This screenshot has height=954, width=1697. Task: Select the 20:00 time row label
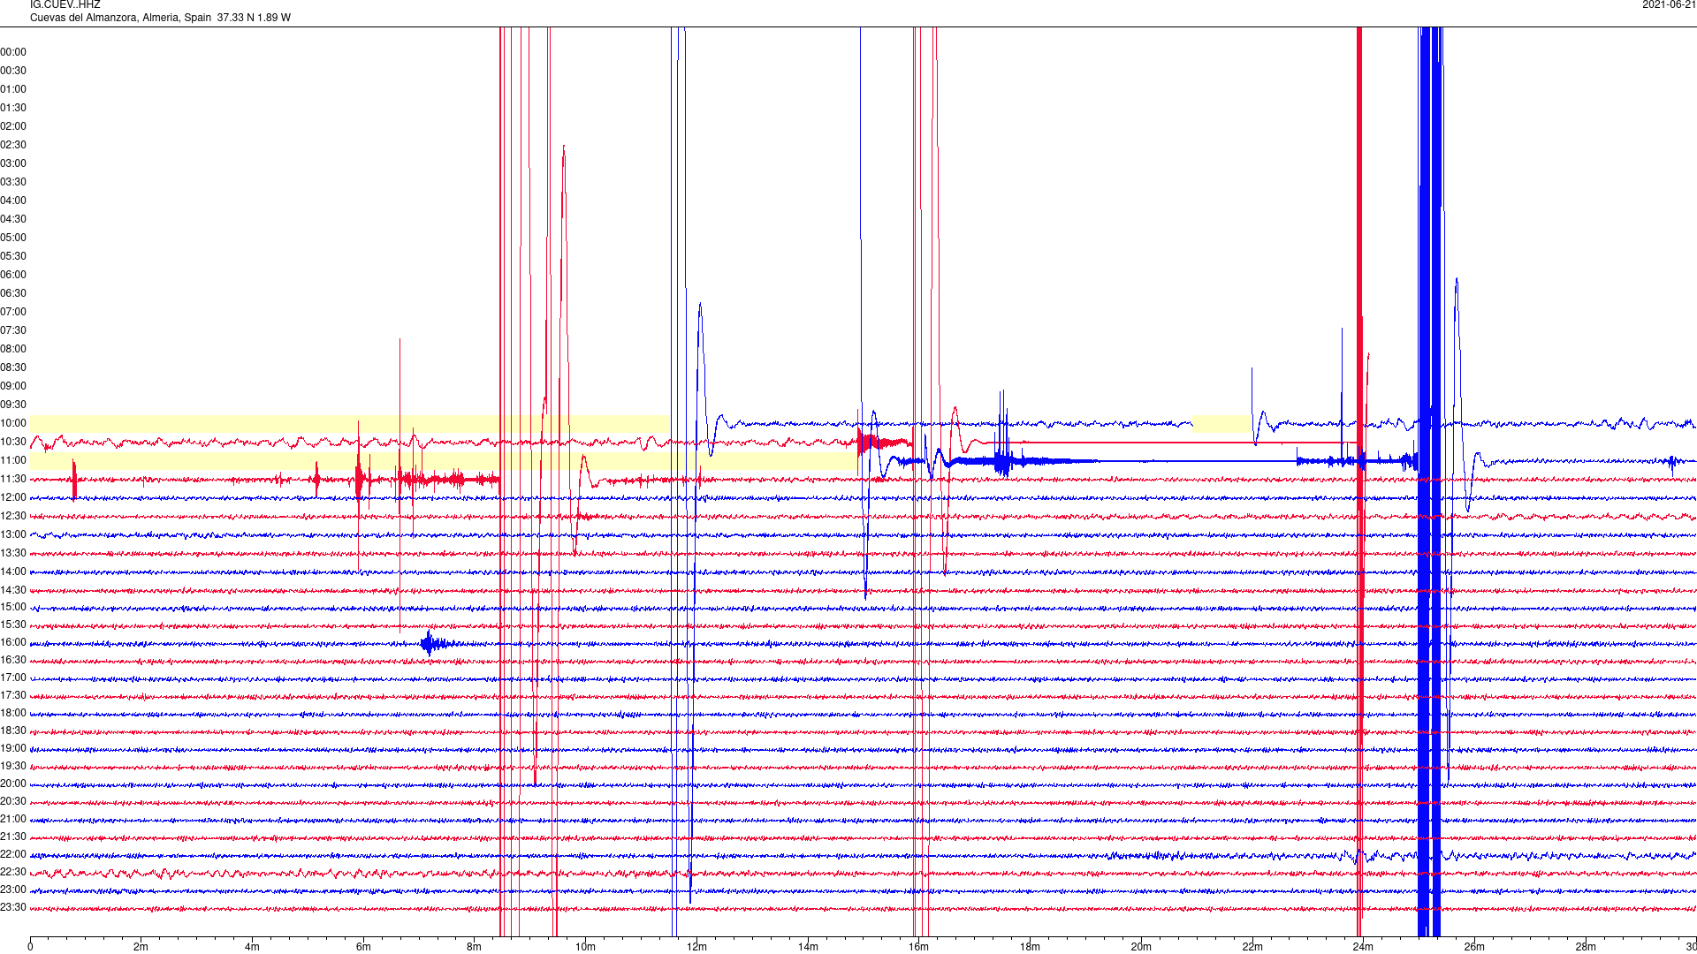13,784
